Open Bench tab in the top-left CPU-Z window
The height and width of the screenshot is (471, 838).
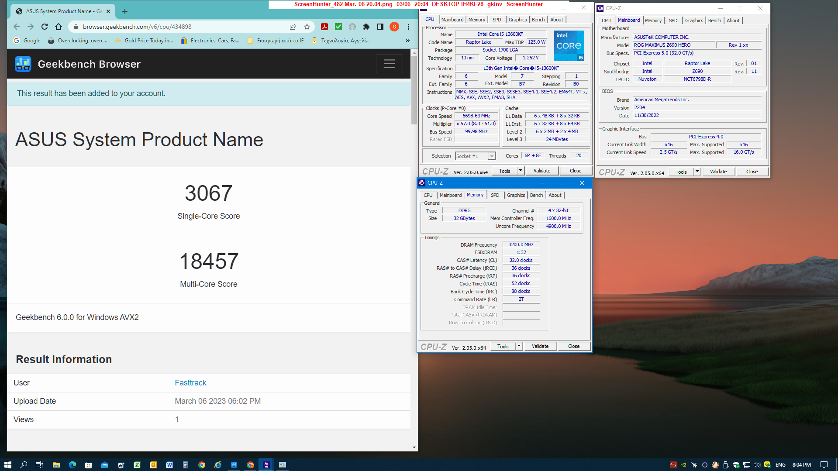(538, 20)
